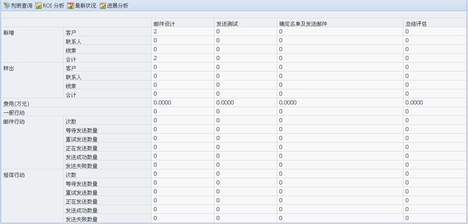Click 发送失败数量 label under 邮件行动
468x224 pixels.
click(82, 166)
